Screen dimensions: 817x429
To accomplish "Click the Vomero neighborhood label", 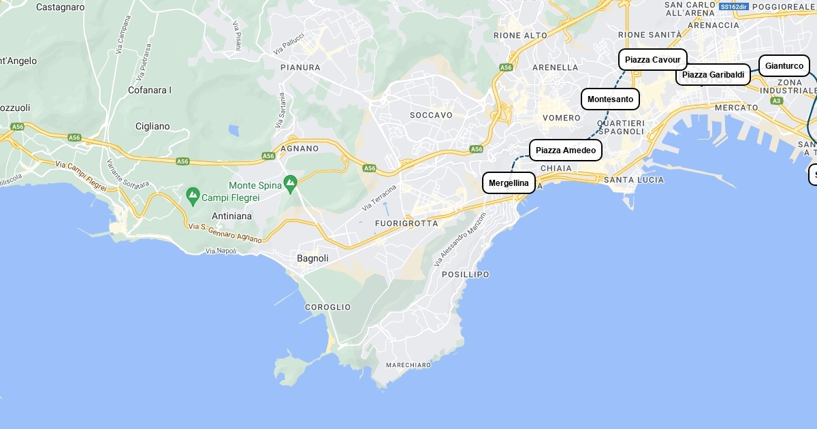I will pyautogui.click(x=562, y=118).
